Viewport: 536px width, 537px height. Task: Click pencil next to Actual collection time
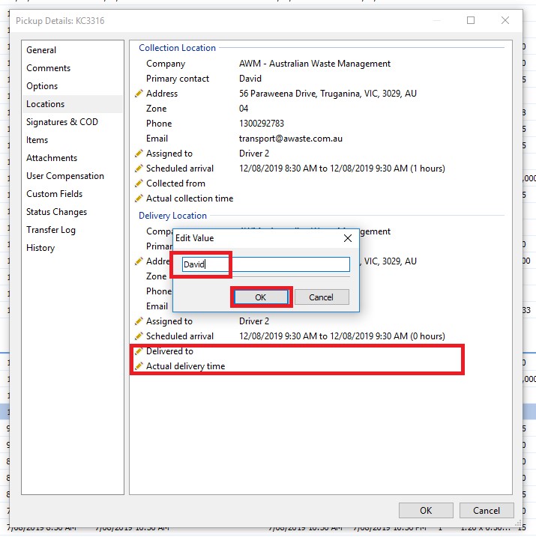tap(139, 198)
